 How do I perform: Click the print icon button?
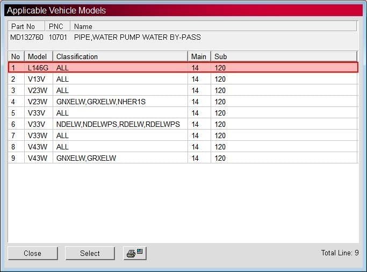point(135,253)
